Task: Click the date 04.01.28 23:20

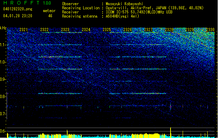Action: coord(18,16)
